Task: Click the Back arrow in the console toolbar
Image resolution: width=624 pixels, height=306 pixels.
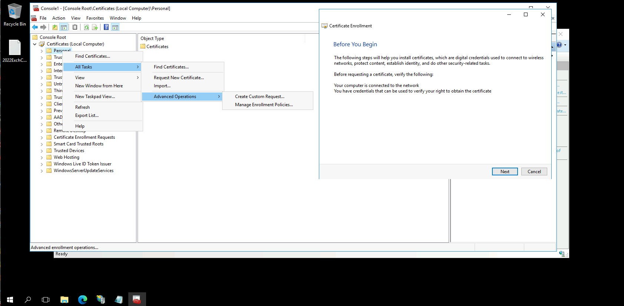Action: tap(35, 27)
